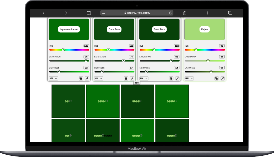Open a new tab with the plus button
Image resolution: width=274 pixels, height=157 pixels.
[207, 13]
